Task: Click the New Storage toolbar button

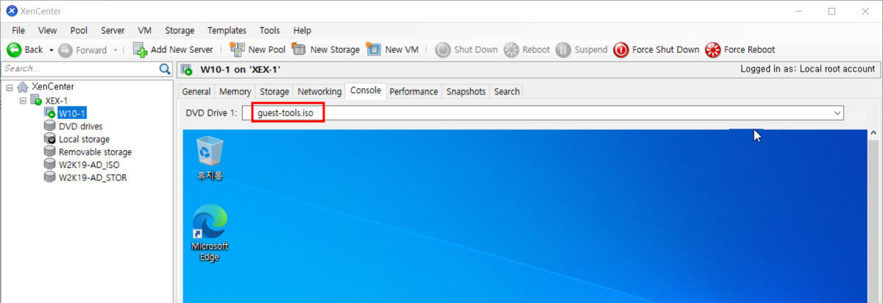Action: [326, 50]
